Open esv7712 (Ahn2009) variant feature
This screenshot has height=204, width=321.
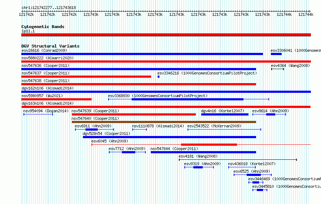pos(127,152)
